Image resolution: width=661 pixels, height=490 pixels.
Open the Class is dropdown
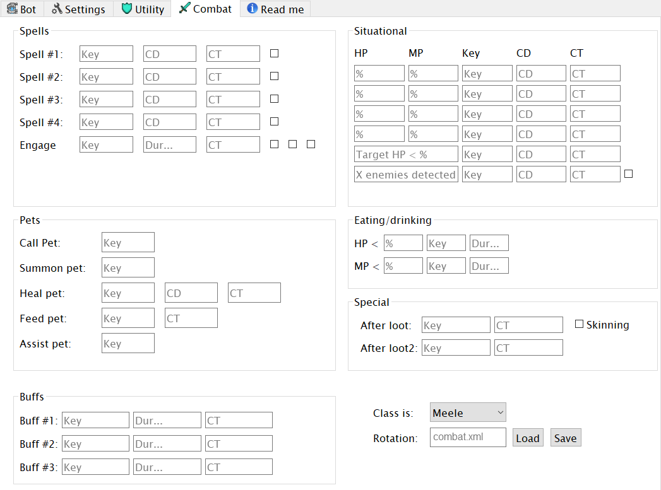click(468, 412)
